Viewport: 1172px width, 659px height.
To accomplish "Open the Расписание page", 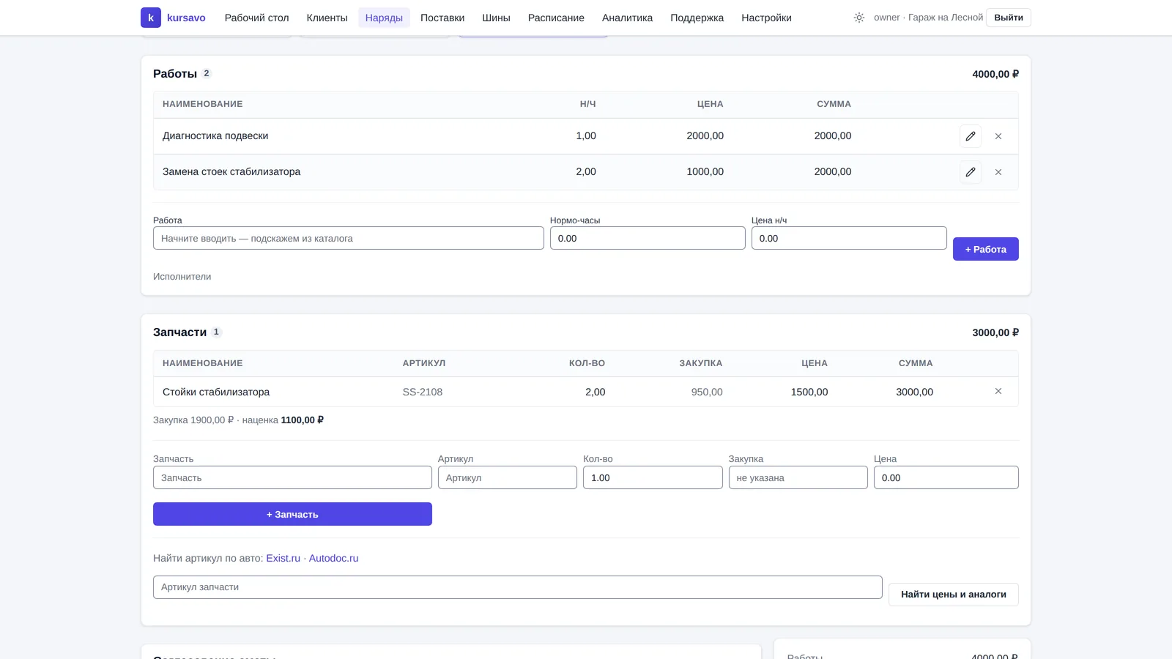I will click(x=556, y=18).
